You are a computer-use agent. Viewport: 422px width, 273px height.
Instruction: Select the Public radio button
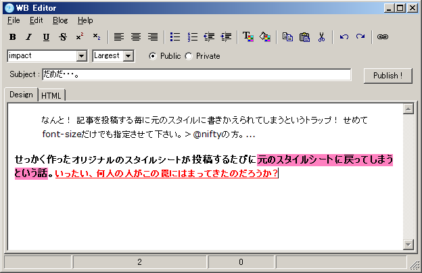(x=153, y=56)
